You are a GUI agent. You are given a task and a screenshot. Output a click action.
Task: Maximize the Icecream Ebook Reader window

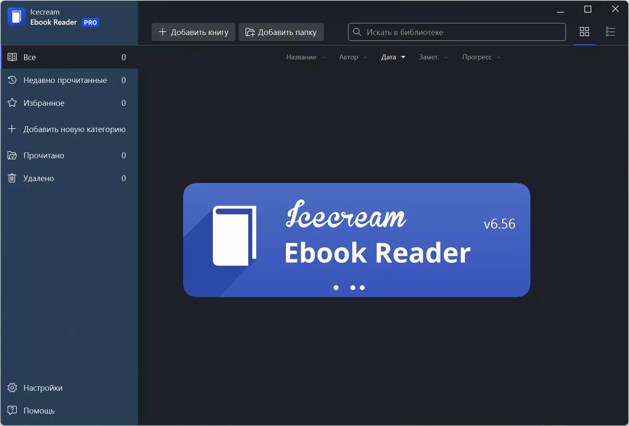(x=588, y=9)
